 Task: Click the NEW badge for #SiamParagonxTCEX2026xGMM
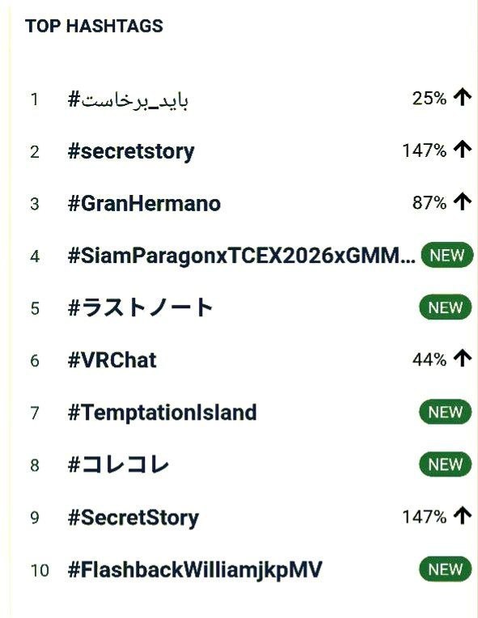447,255
